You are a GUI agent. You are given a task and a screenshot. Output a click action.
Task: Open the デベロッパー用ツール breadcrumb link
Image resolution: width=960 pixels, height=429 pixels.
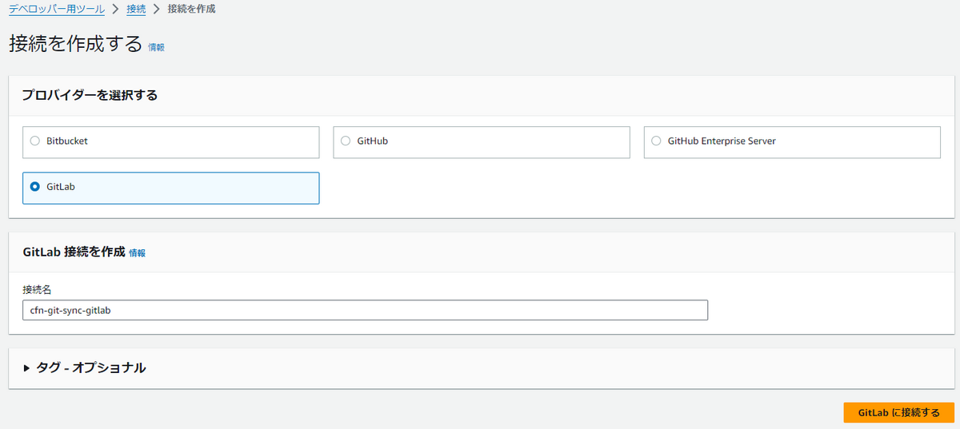coord(57,10)
